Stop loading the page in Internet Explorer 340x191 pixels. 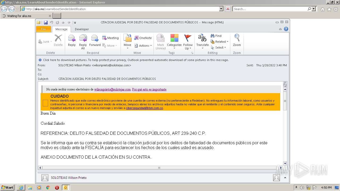pos(228,9)
